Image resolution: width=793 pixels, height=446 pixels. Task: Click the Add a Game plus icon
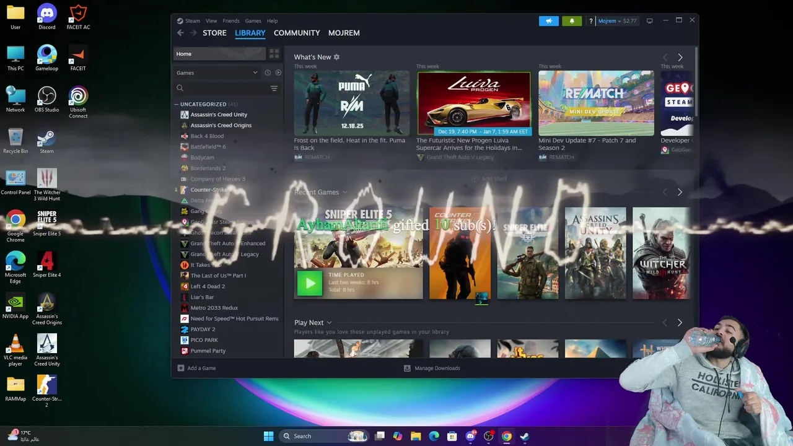[x=181, y=368]
